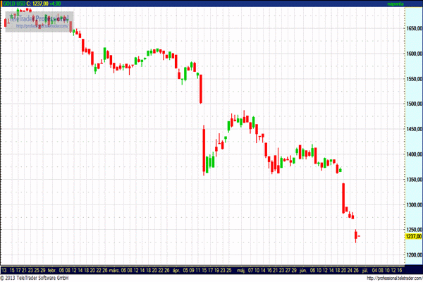Viewport: 423px width, 282px height.
Task: Click the closing price value 'C: 1237,00'
Action: [x=39, y=4]
